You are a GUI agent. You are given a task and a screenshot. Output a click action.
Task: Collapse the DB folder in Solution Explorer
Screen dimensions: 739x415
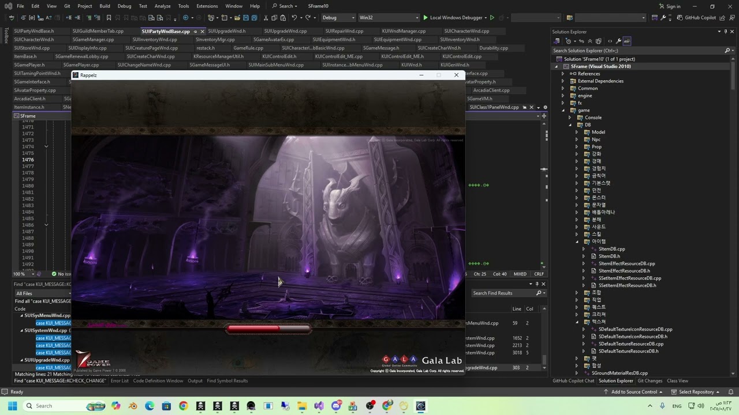coord(570,124)
